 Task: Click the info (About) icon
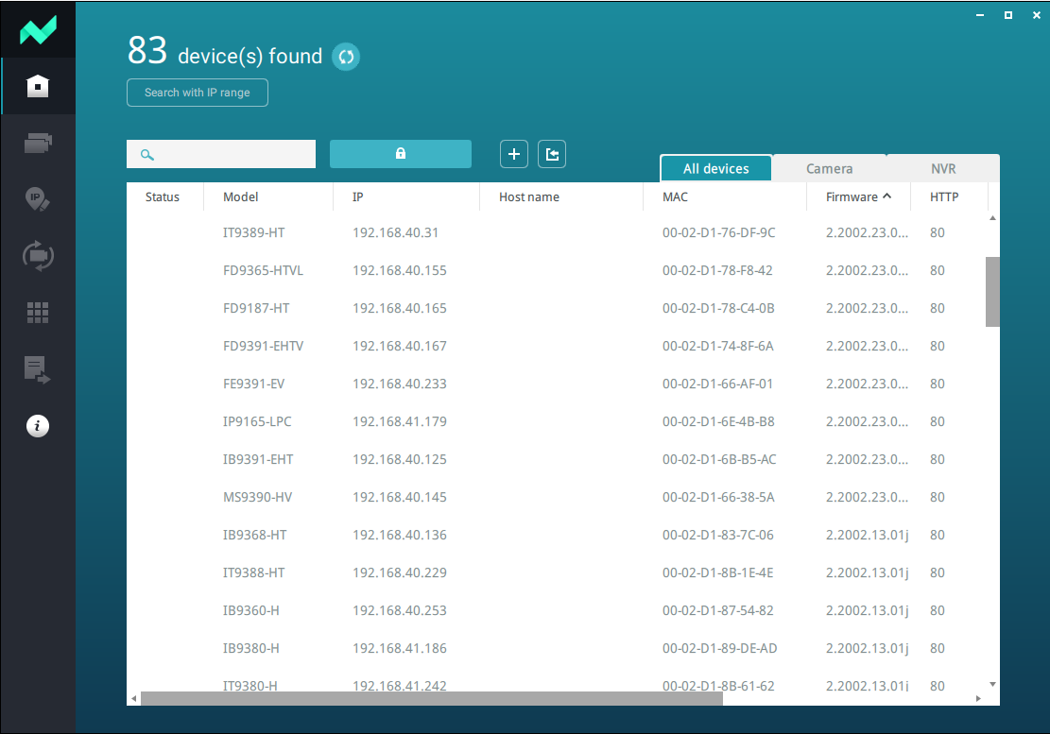pos(38,425)
